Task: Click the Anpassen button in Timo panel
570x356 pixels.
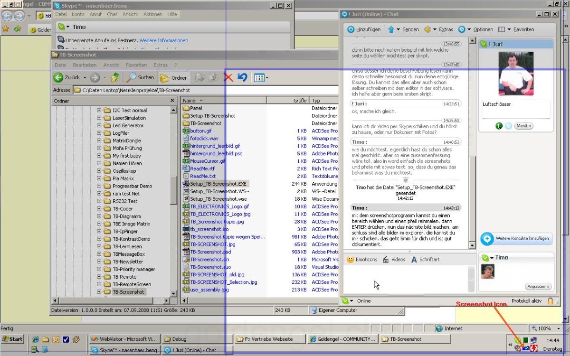Action: [x=538, y=286]
